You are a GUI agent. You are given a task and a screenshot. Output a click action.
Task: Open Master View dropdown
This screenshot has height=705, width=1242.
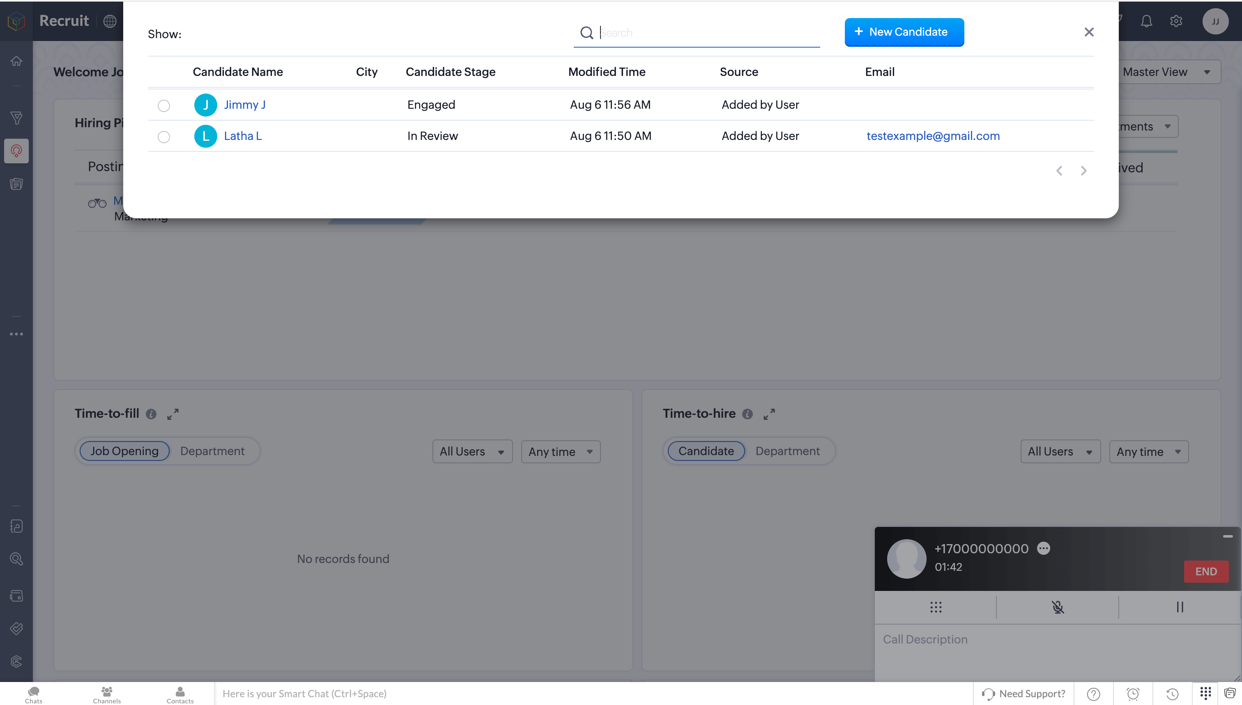[x=1167, y=72]
